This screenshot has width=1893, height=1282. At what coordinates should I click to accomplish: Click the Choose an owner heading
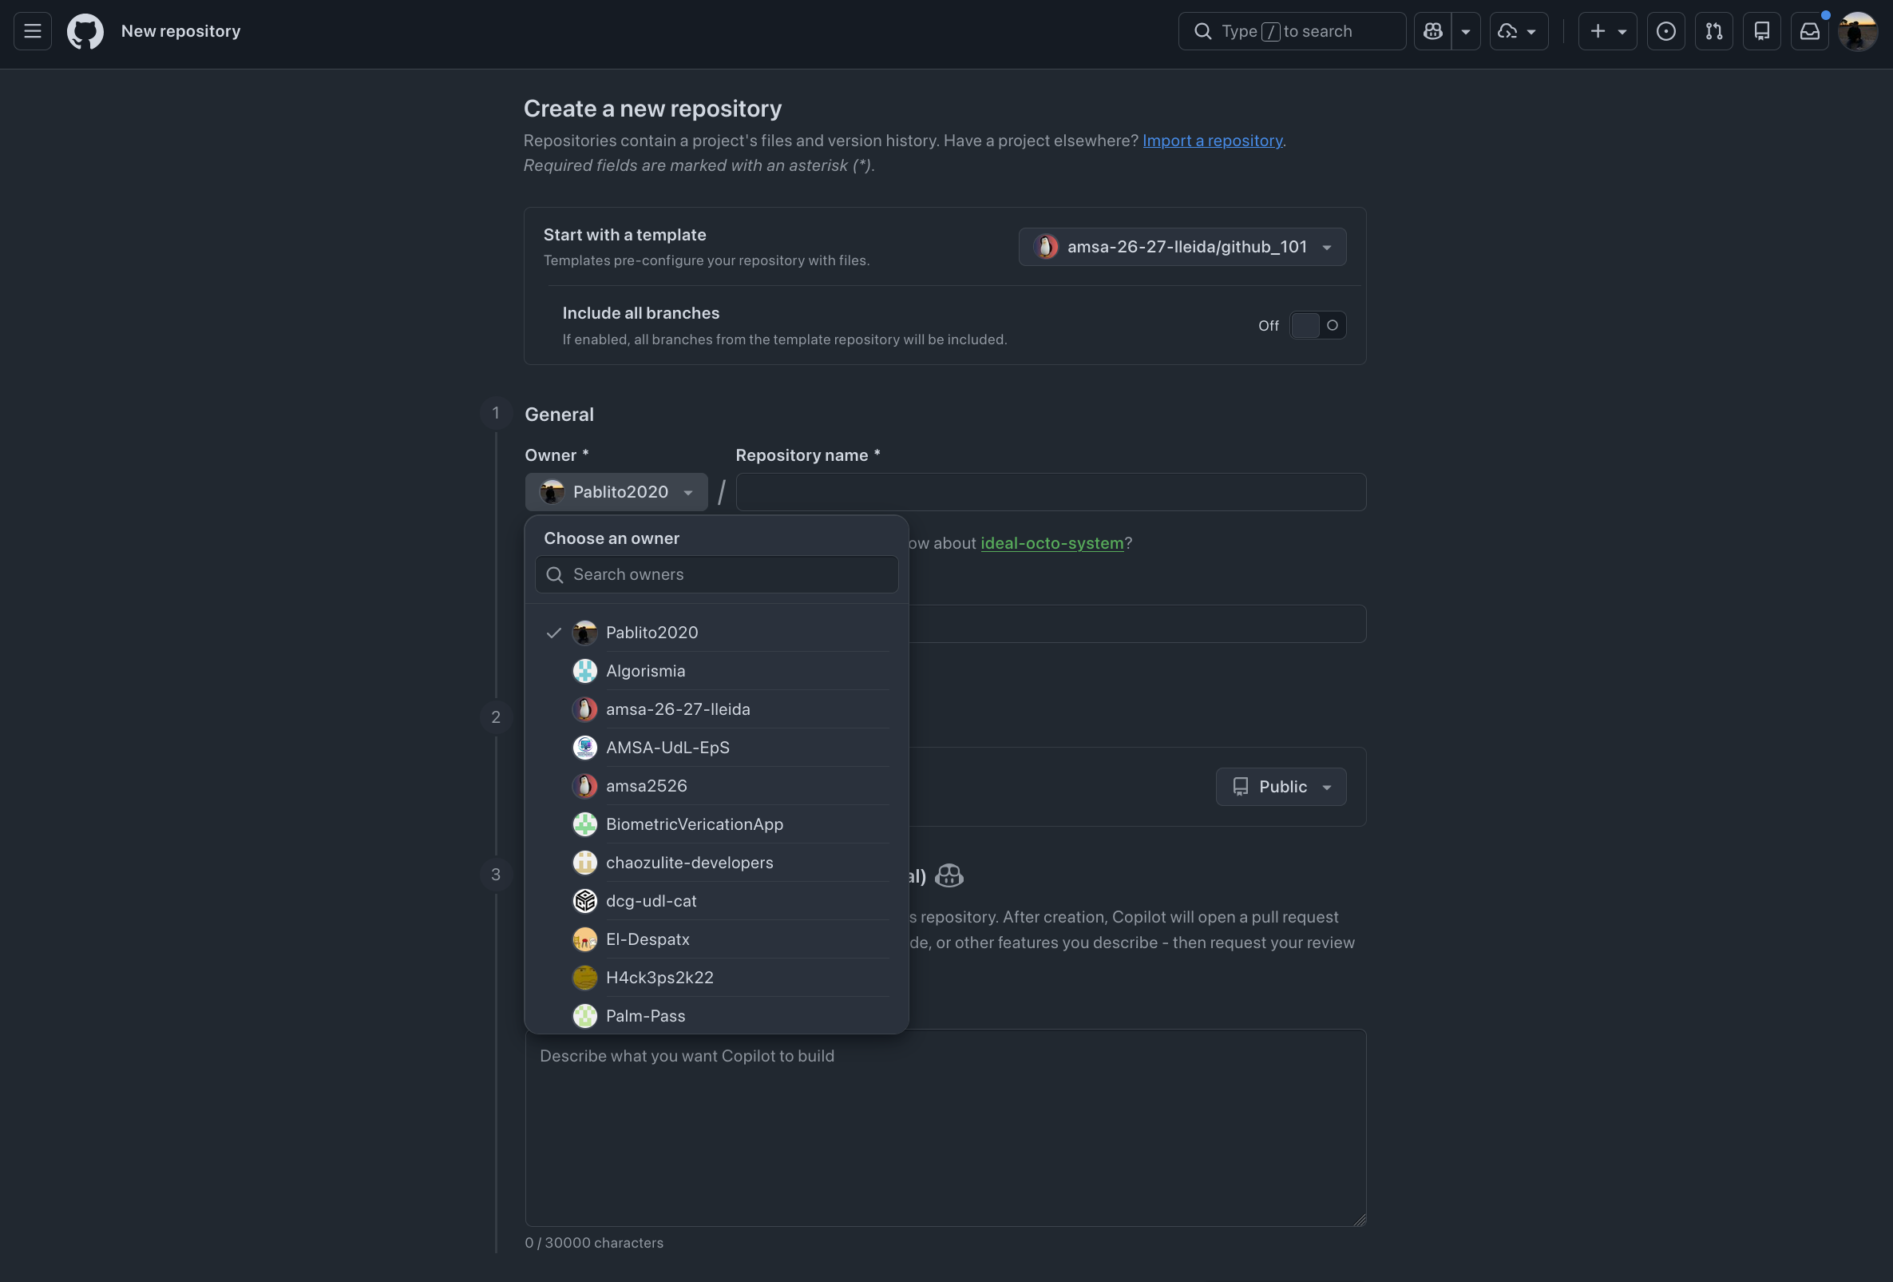(612, 538)
